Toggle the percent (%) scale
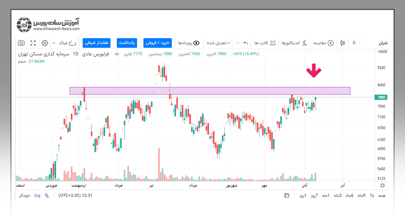The width and height of the screenshot is (405, 215). (x=47, y=195)
